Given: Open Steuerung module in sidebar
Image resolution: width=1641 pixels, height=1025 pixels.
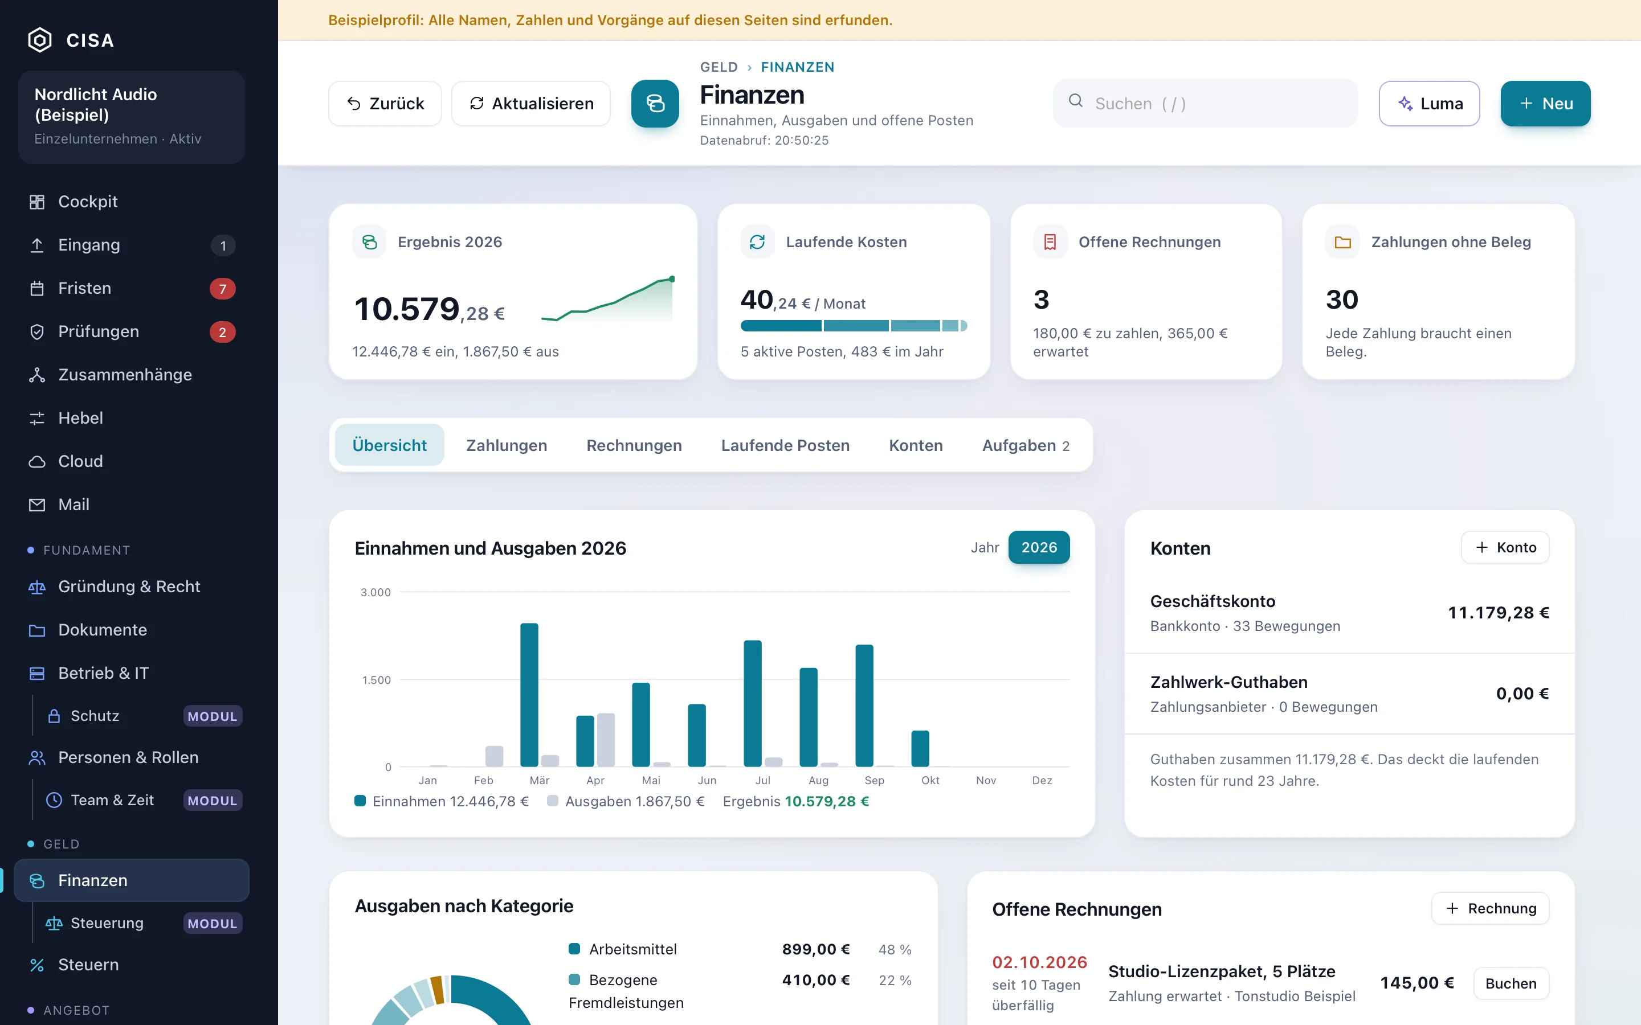Looking at the screenshot, I should (x=141, y=923).
